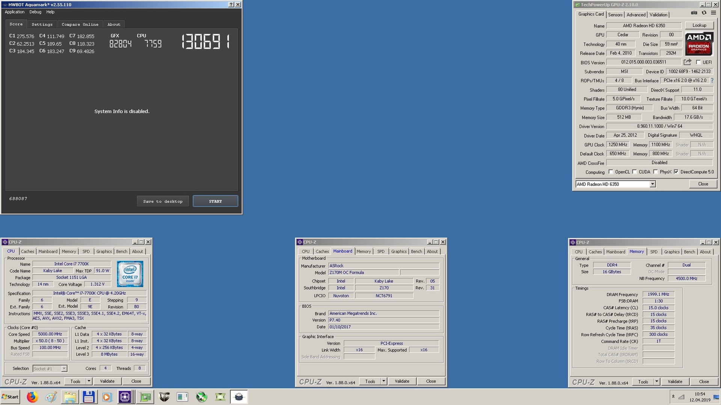721x405 pixels.
Task: Click the green sphere arrow taskbar icon
Action: pyautogui.click(x=202, y=397)
